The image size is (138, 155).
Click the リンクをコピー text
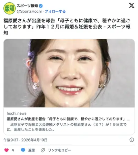click(x=60, y=150)
